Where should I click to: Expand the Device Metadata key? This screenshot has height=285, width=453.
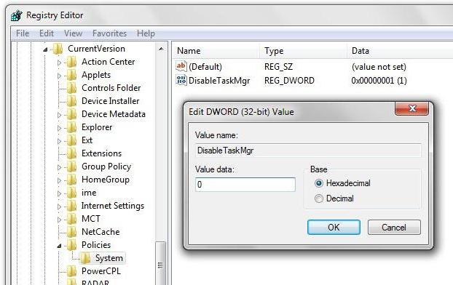59,115
